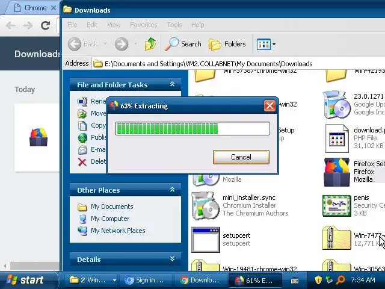Collapse the Other Places panel
Image resolution: width=385 pixels, height=289 pixels.
[x=173, y=190]
